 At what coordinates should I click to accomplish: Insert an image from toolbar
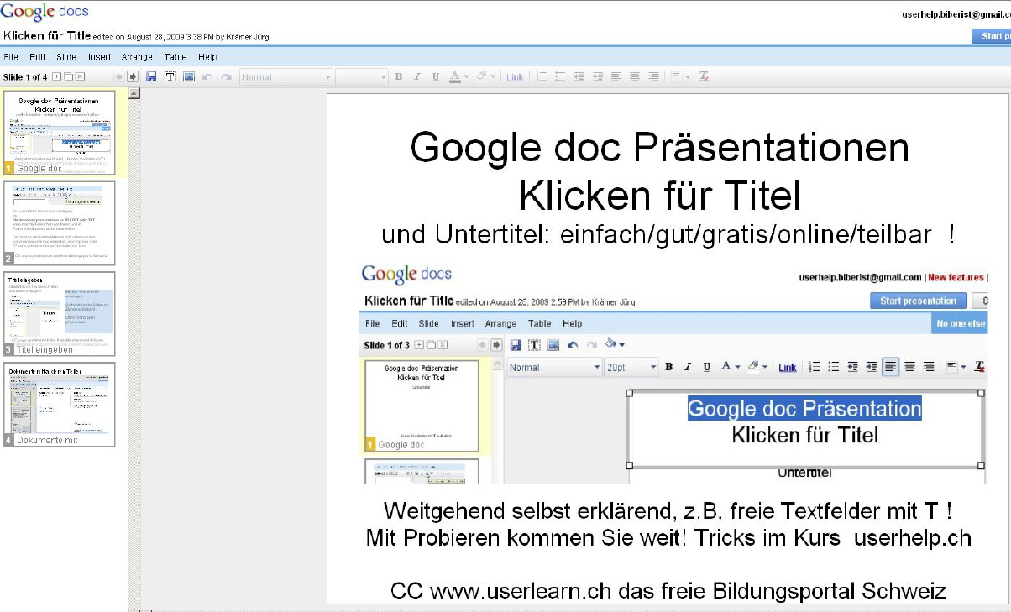coord(189,76)
